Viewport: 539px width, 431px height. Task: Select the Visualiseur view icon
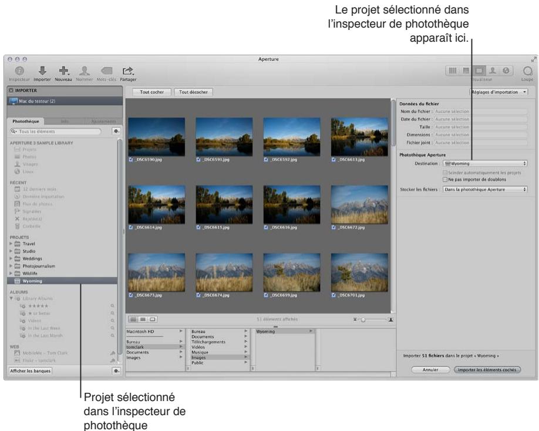[479, 70]
